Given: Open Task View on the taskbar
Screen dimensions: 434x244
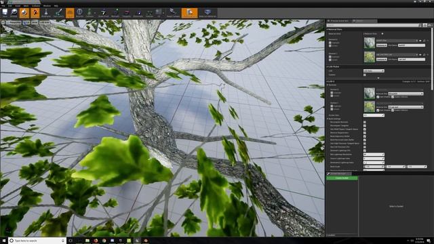Looking at the screenshot, I should [71, 241].
